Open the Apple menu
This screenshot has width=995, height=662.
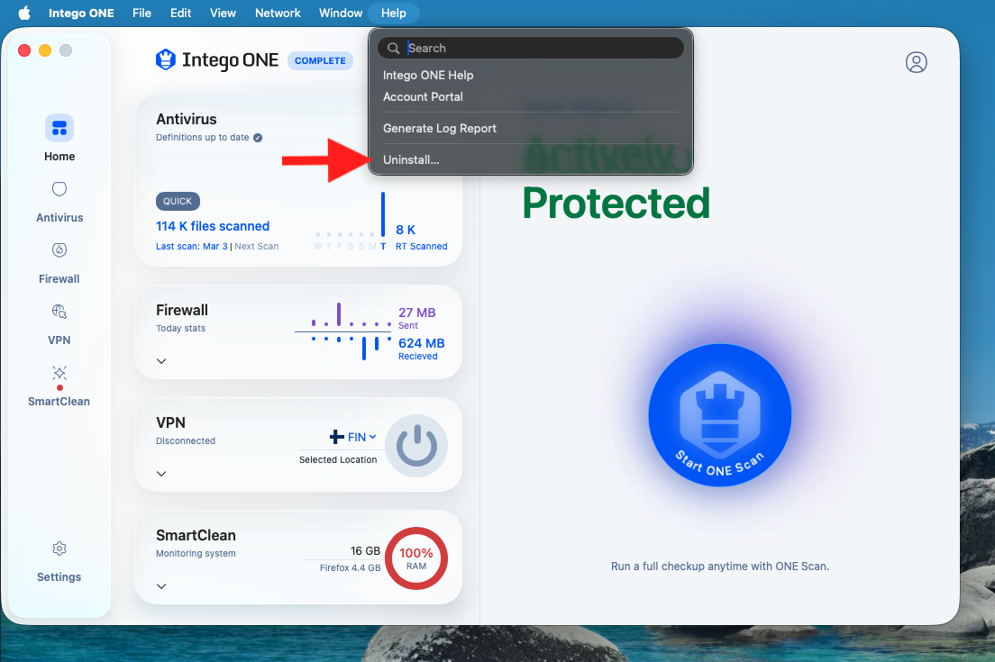coord(24,13)
